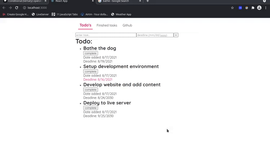270x144 pixels.
Task: Focus the enter task input field
Action: [106, 35]
